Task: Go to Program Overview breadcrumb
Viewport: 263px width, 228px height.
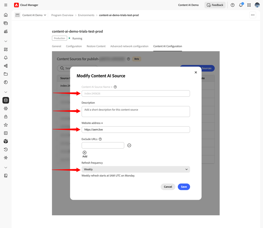Action: pyautogui.click(x=62, y=15)
